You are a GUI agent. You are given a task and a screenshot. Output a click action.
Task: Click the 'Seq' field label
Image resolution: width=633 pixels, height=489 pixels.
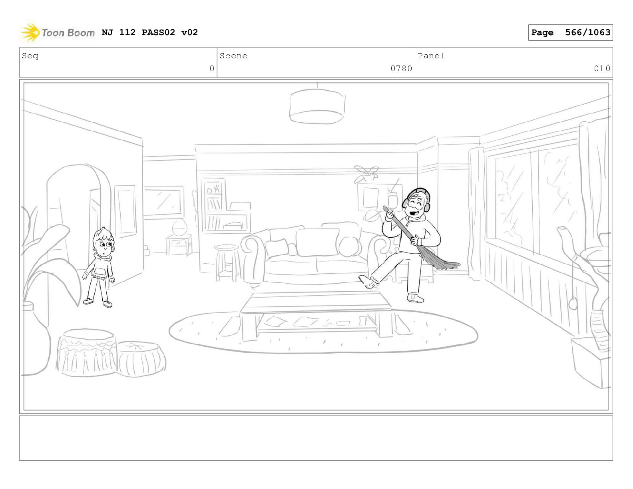point(30,56)
